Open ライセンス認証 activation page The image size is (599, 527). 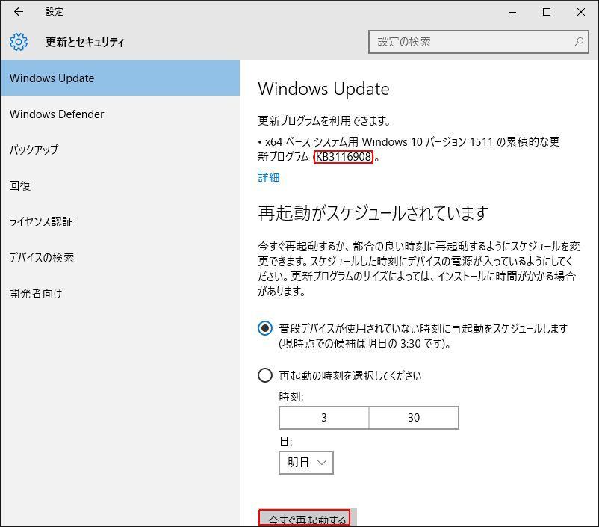point(41,222)
